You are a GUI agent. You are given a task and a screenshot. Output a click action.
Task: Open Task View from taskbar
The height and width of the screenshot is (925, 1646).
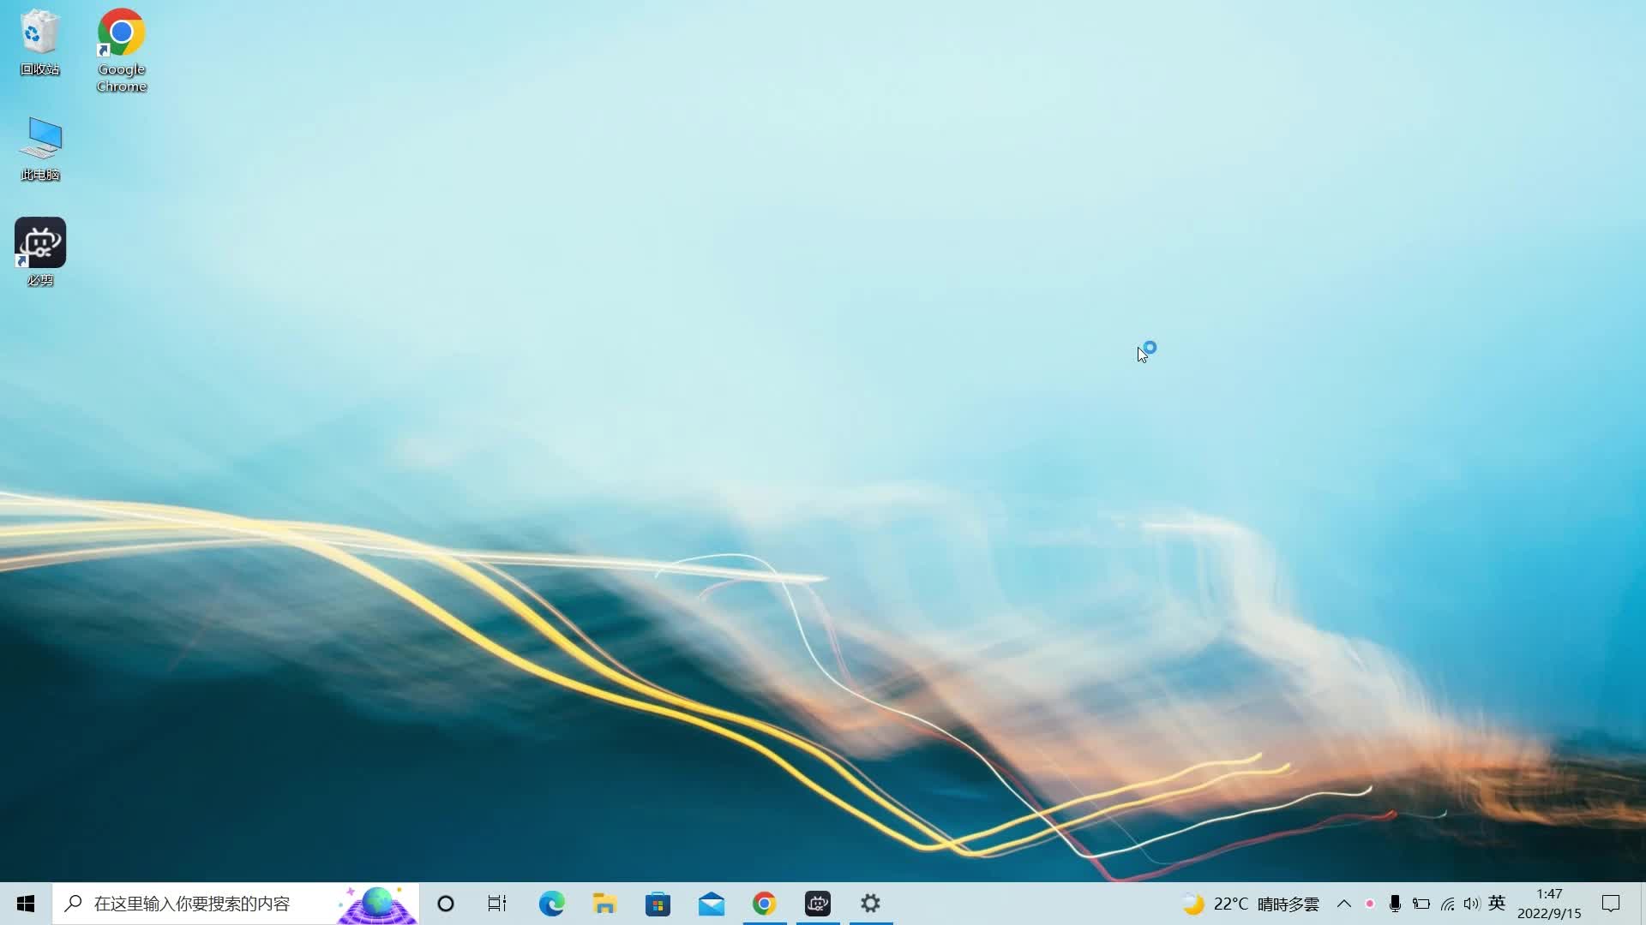(x=497, y=904)
